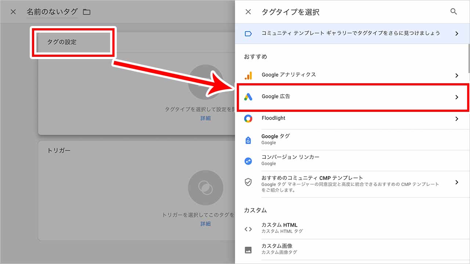Click the CMP template shield icon
This screenshot has width=470, height=264.
248,182
